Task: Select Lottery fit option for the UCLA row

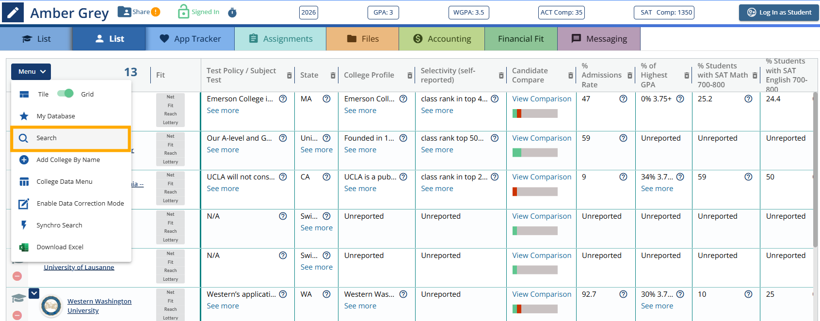Action: 171,201
